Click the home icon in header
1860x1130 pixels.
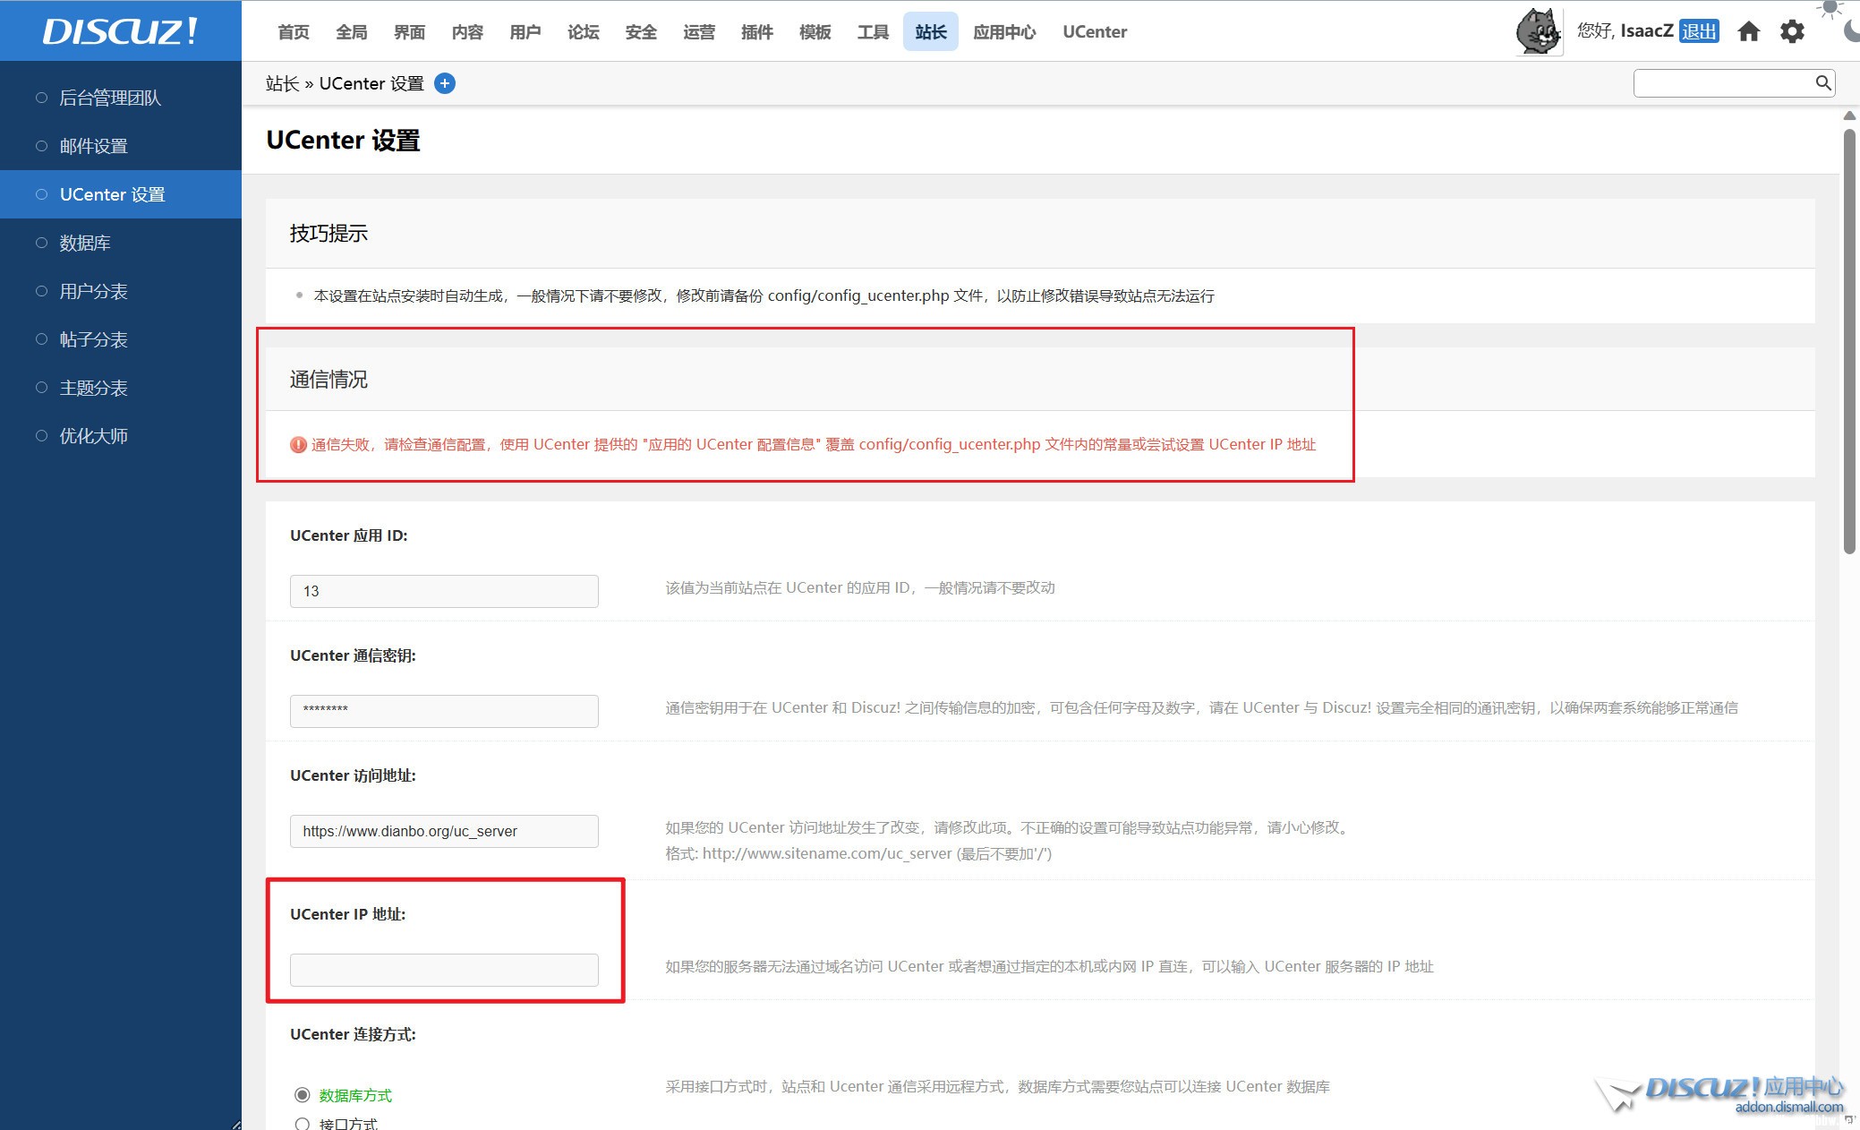pos(1748,32)
